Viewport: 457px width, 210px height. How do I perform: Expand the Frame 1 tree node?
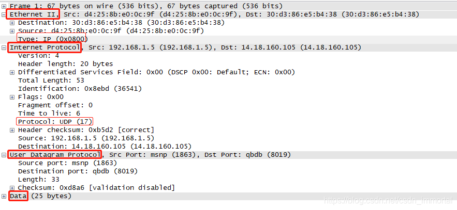pos(4,6)
